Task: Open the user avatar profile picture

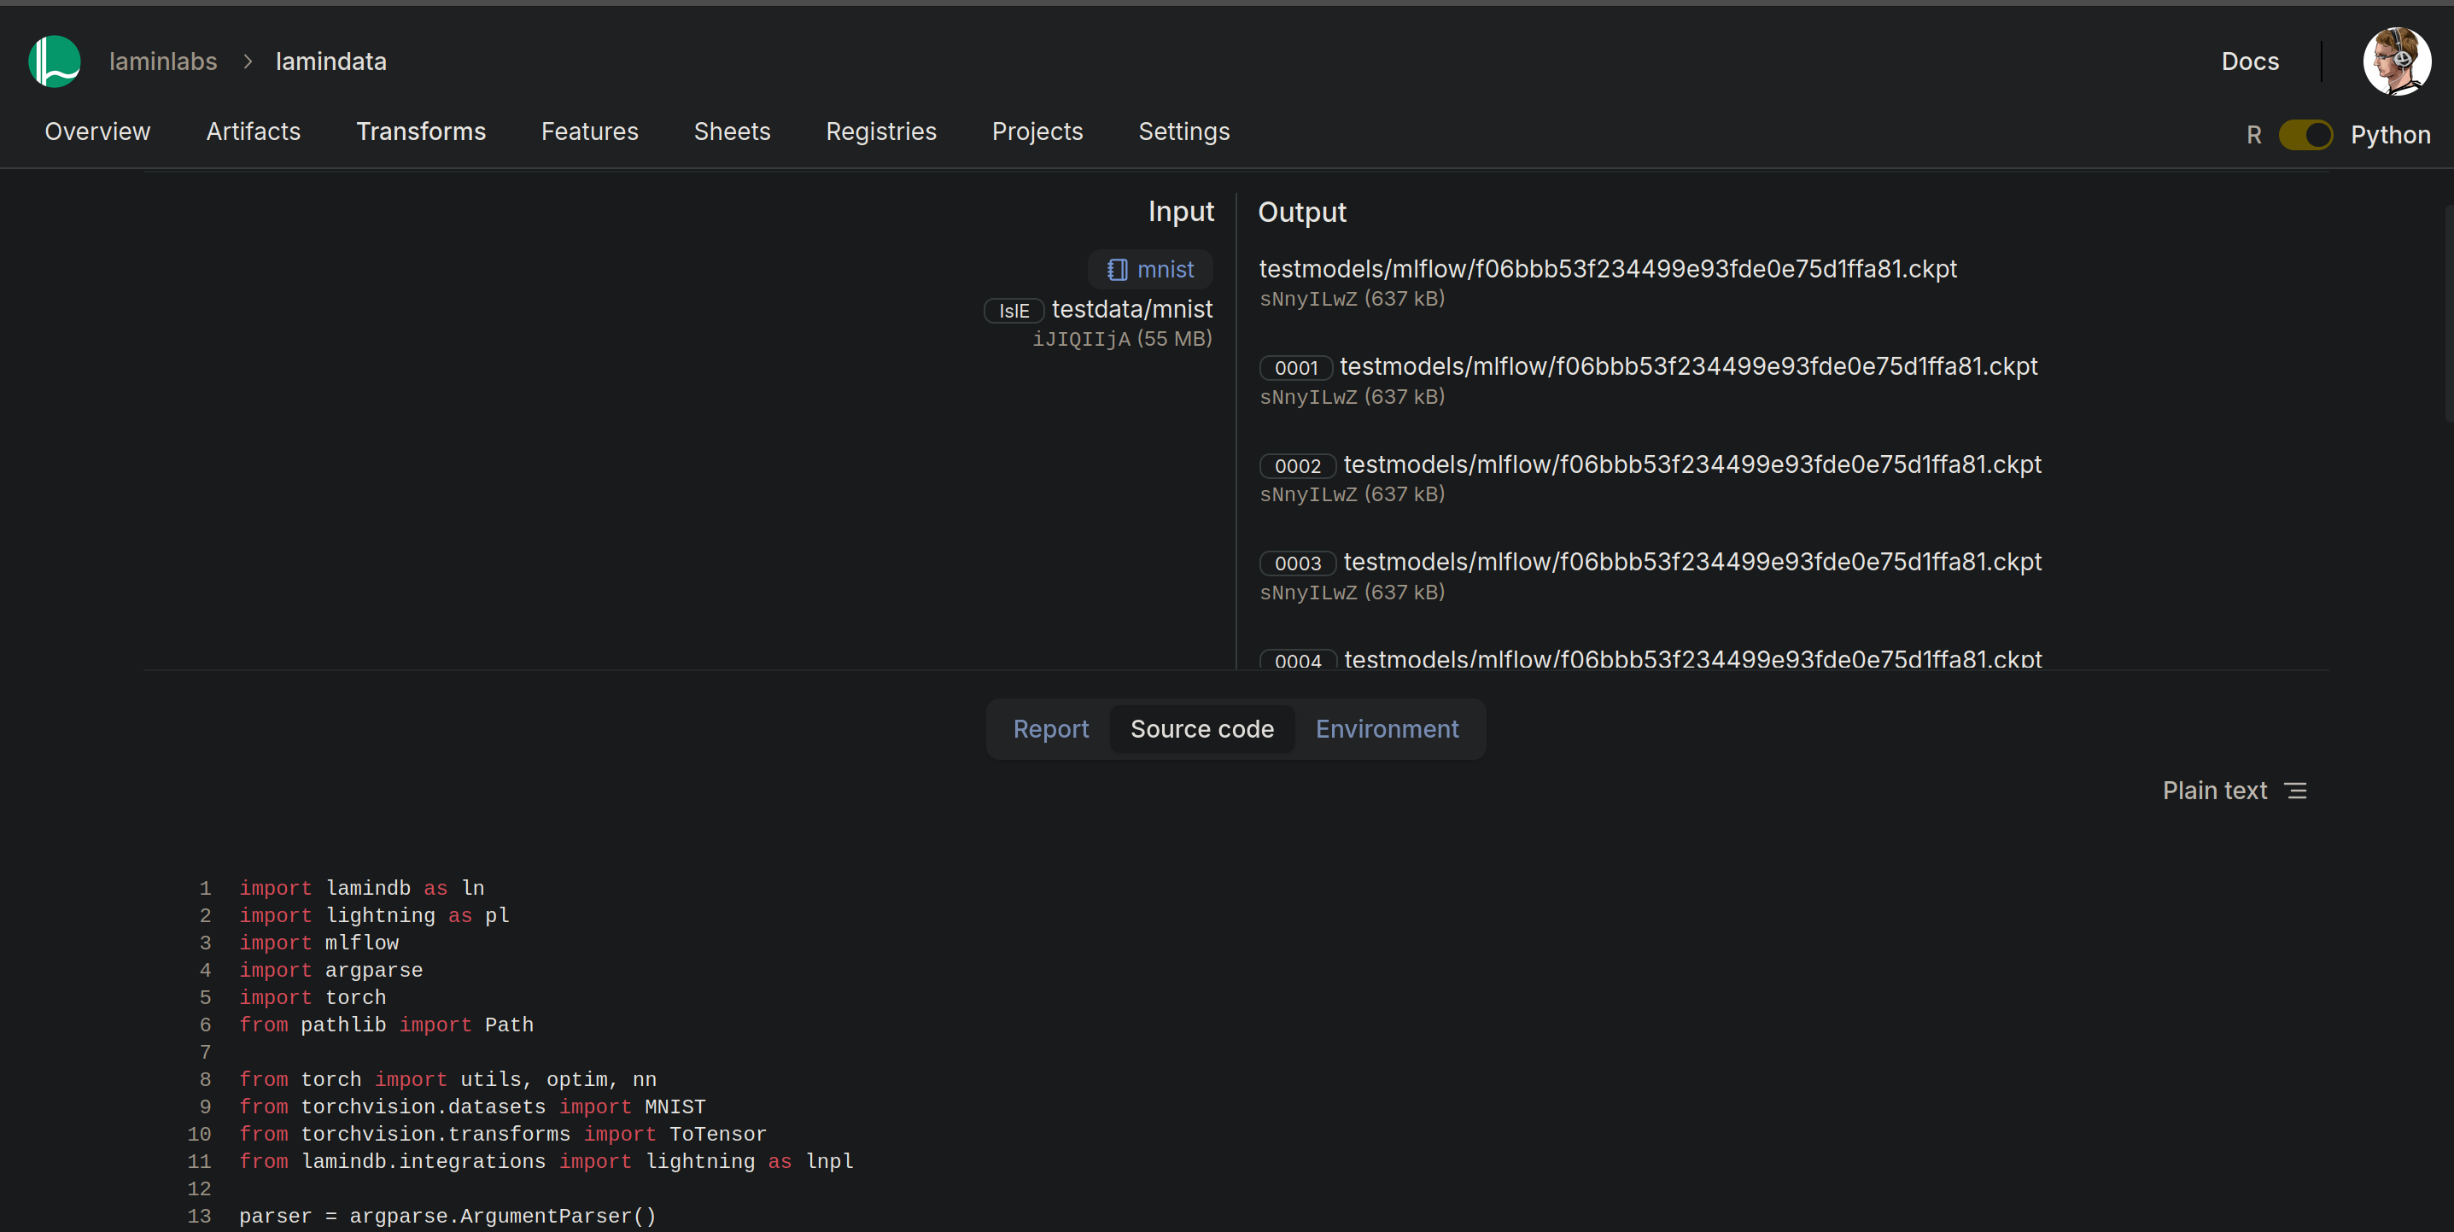Action: 2396,62
